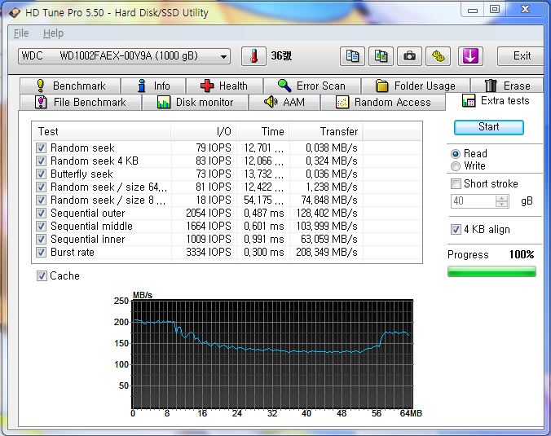
Task: Click the 0,991 ms time value
Action: click(264, 240)
